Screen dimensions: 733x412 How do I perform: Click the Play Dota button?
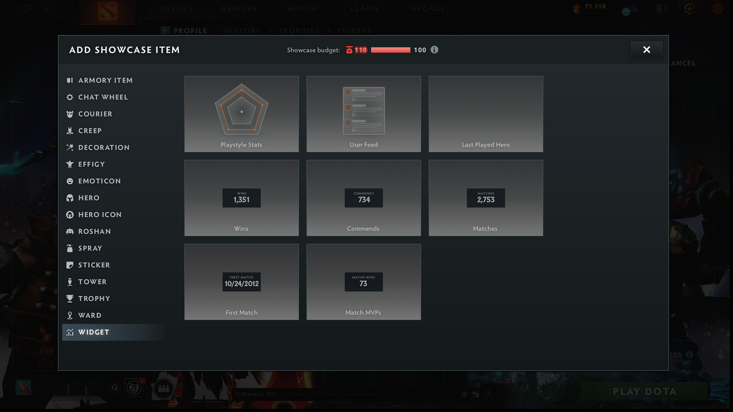point(645,391)
